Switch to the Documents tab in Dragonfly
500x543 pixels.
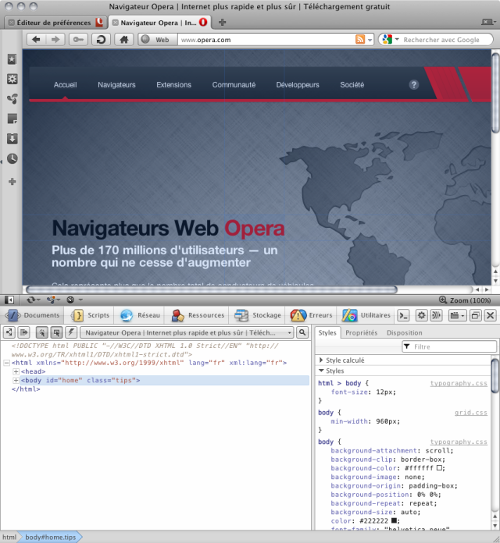[x=33, y=315]
